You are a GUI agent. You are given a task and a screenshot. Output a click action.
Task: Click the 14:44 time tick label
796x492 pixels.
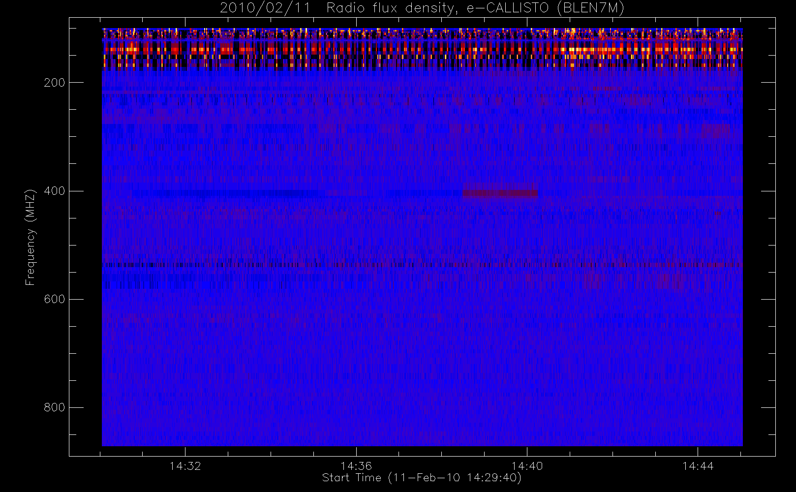click(x=698, y=466)
